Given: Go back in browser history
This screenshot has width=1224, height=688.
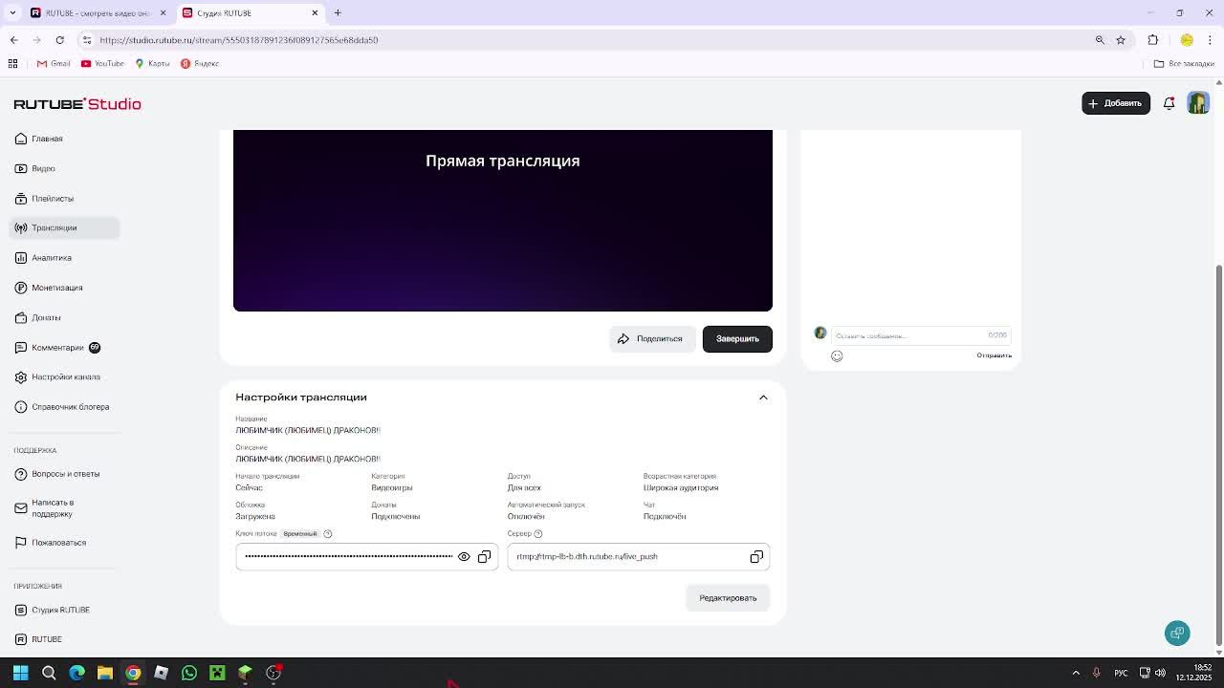Looking at the screenshot, I should (x=13, y=40).
